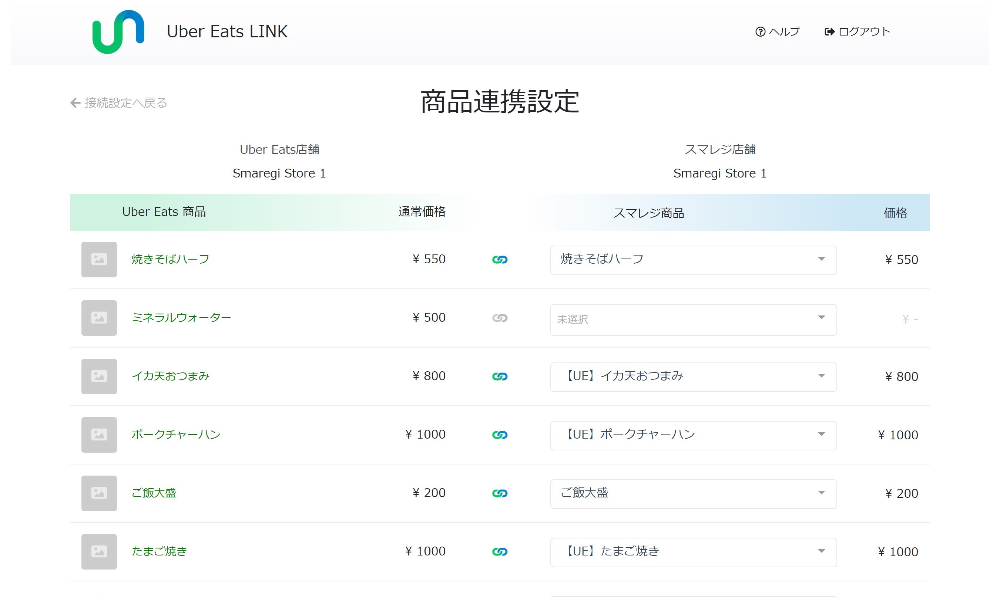Image resolution: width=1000 pixels, height=598 pixels.
Task: Click the 焼きそばハーフ product name link
Action: 170,259
